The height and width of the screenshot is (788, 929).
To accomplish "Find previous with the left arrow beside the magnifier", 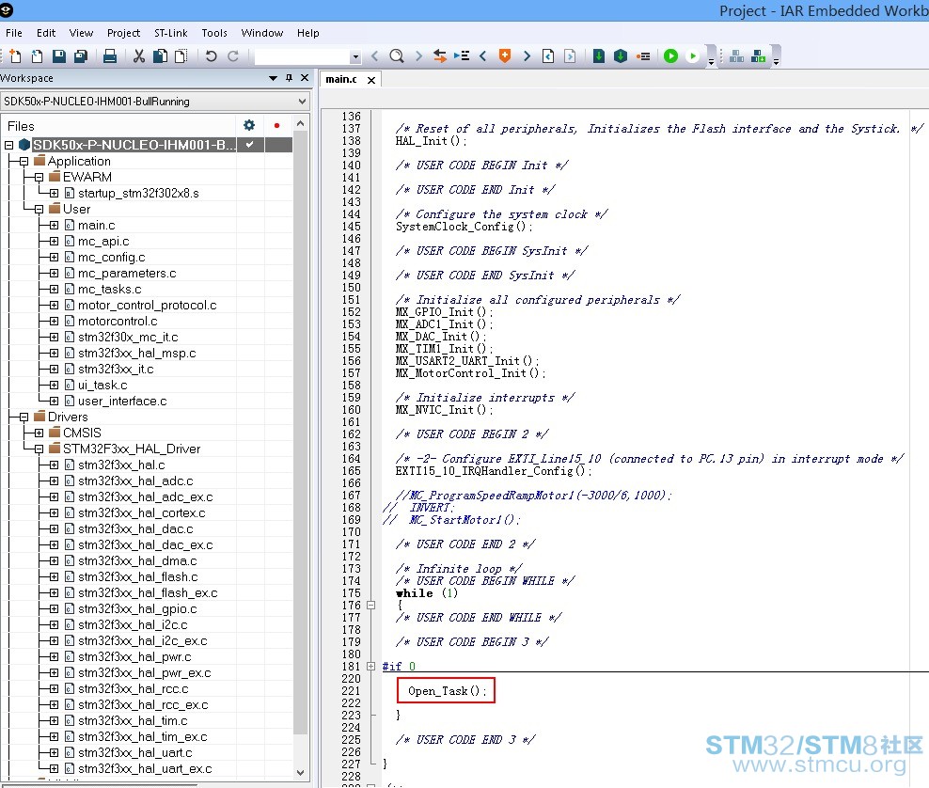I will point(374,56).
